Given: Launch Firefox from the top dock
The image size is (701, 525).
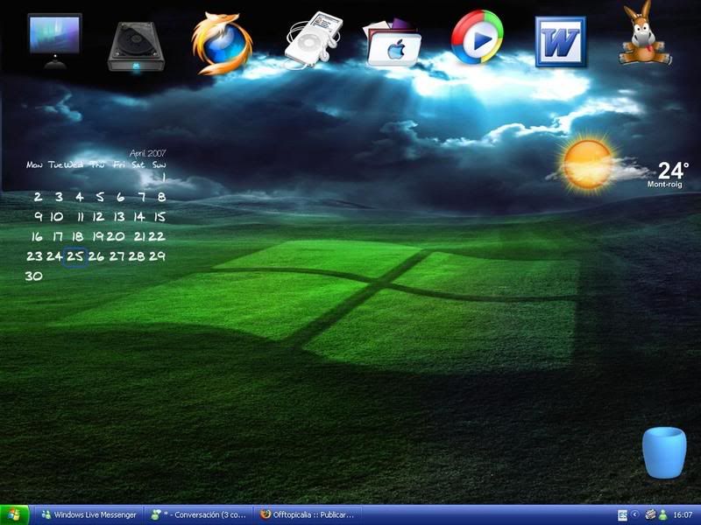Looking at the screenshot, I should click(222, 44).
